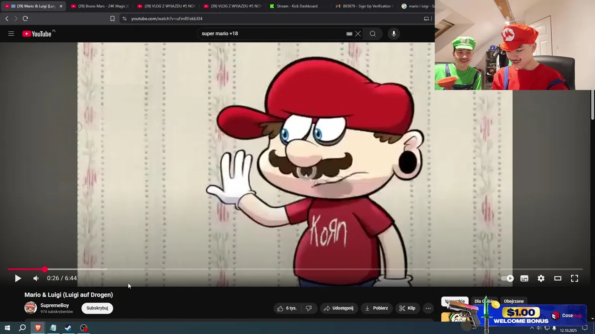Enter fullscreen mode
The image size is (595, 334).
[x=575, y=278]
